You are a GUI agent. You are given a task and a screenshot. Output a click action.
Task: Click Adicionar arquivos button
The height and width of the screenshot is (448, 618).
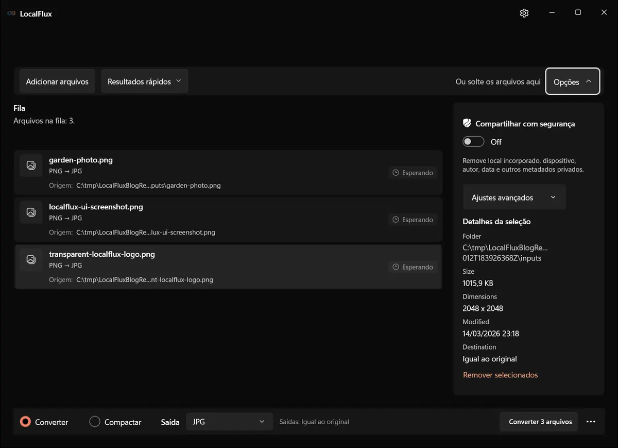(57, 81)
